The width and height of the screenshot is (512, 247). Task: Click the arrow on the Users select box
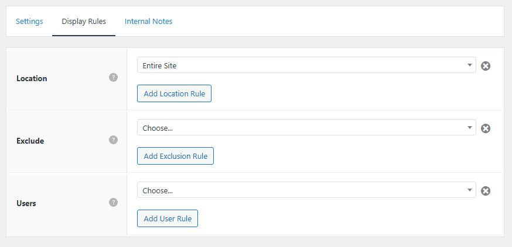[x=470, y=190]
